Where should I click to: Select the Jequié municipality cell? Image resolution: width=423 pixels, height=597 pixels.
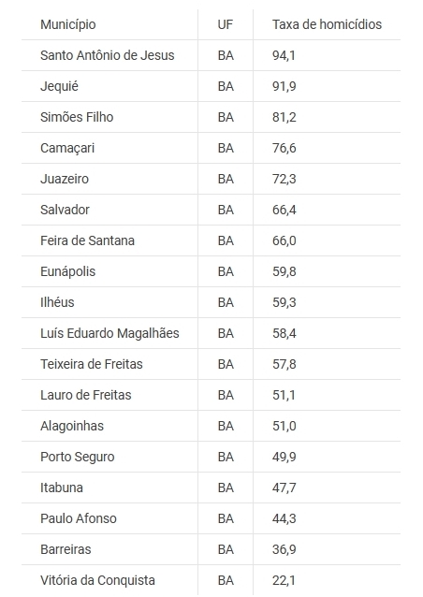point(59,86)
